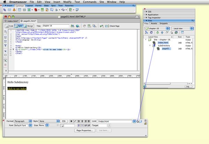Click the Page Properties button
Viewport: 209px width, 144px height.
85,130
